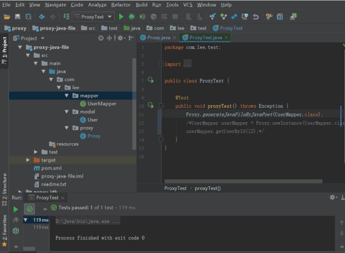Click the Save All icon in toolbar
The image size is (345, 253).
click(18, 17)
